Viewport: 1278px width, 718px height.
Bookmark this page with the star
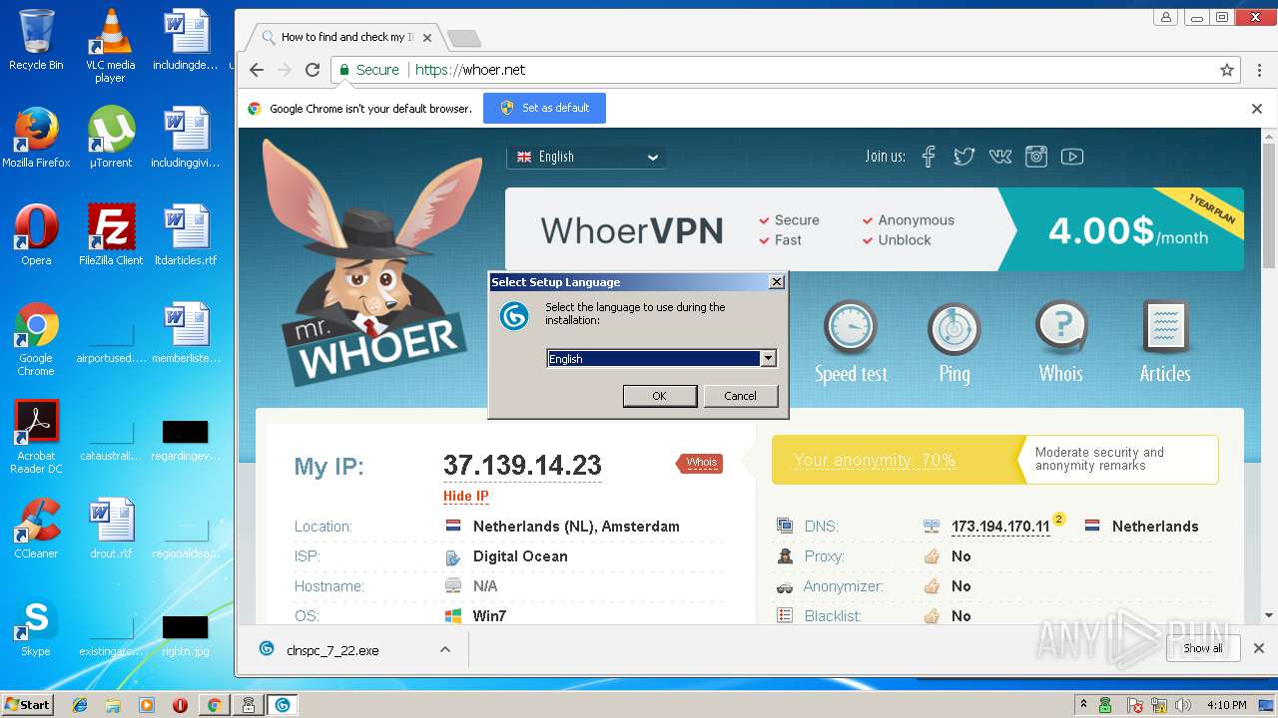[1227, 70]
